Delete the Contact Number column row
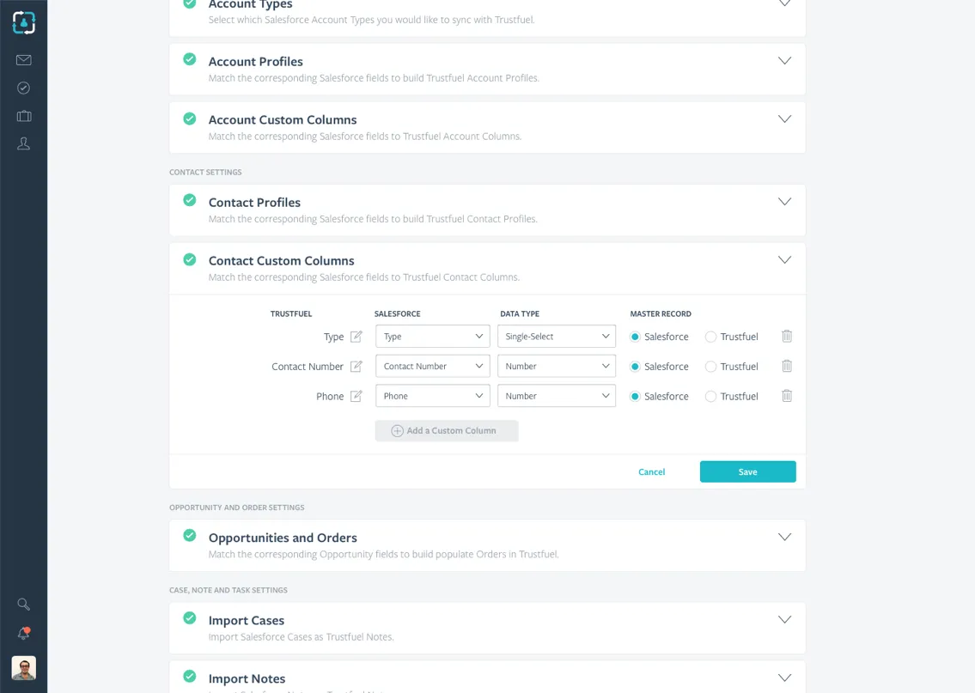This screenshot has width=975, height=693. pos(787,367)
